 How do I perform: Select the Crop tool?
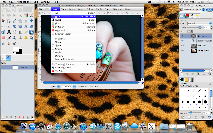point(9,27)
